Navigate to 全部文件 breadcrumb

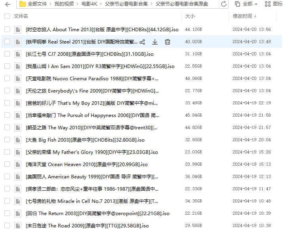(x=37, y=4)
